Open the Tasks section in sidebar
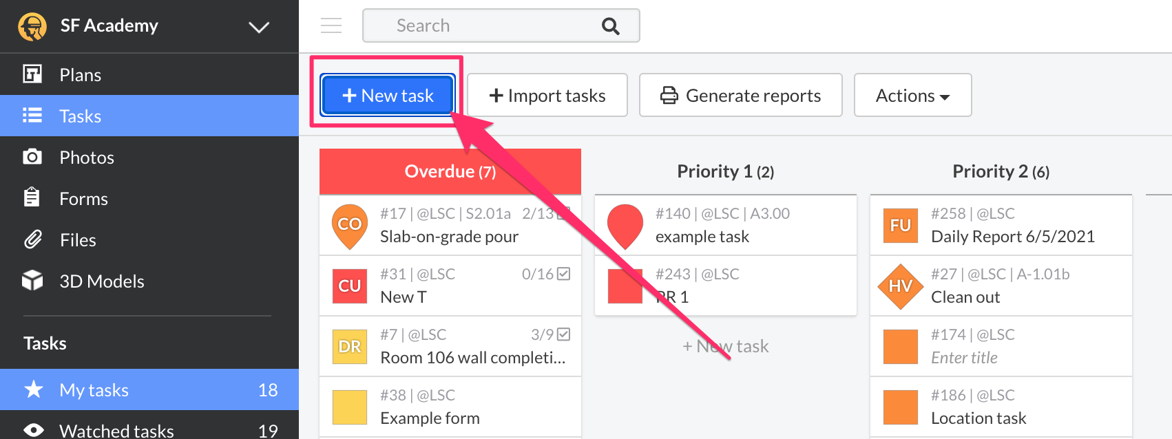This screenshot has width=1172, height=439. pos(80,116)
